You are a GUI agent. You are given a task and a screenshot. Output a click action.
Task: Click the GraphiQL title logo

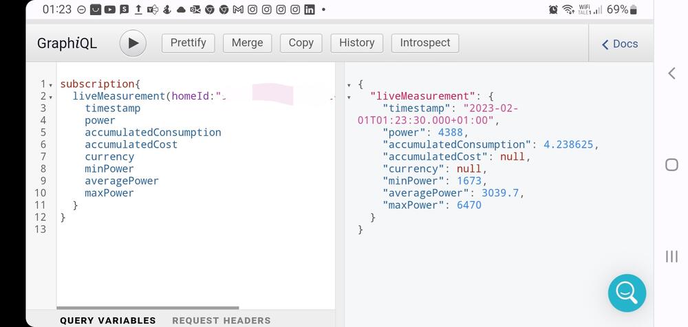coord(67,43)
